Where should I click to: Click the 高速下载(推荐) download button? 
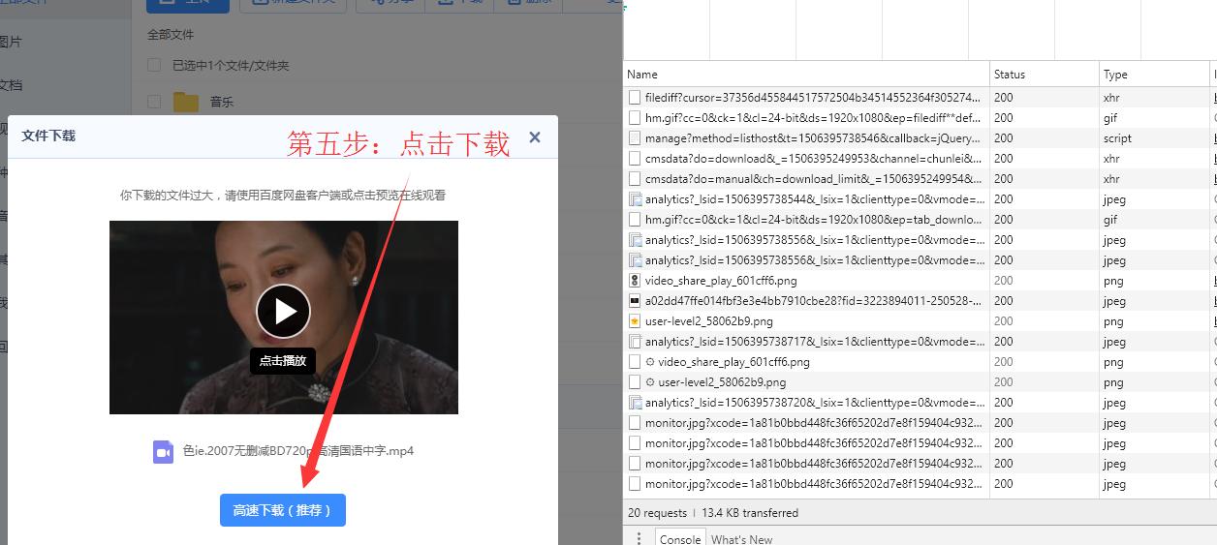point(283,510)
